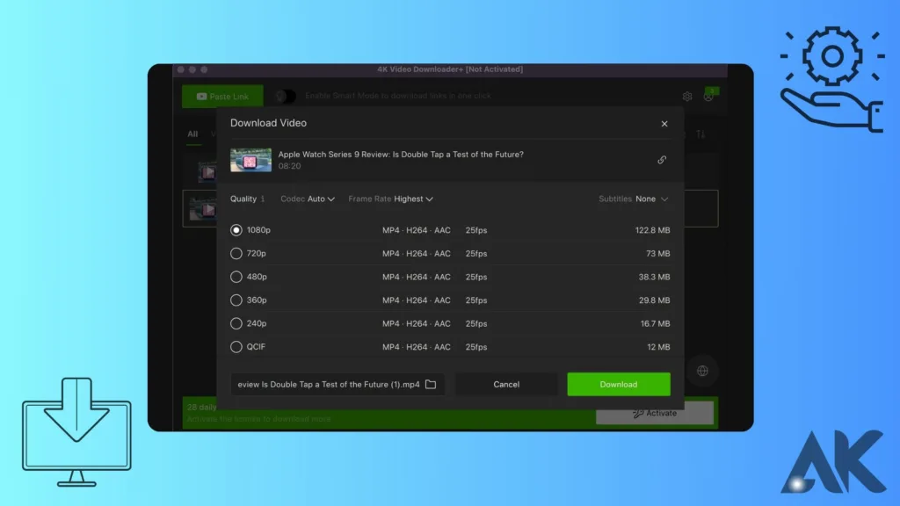The width and height of the screenshot is (900, 506).
Task: Click the 16.7 MB file size
Action: pos(655,323)
